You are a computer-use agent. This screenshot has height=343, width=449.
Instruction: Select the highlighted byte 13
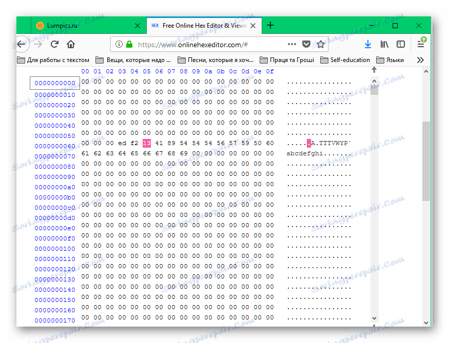[147, 143]
